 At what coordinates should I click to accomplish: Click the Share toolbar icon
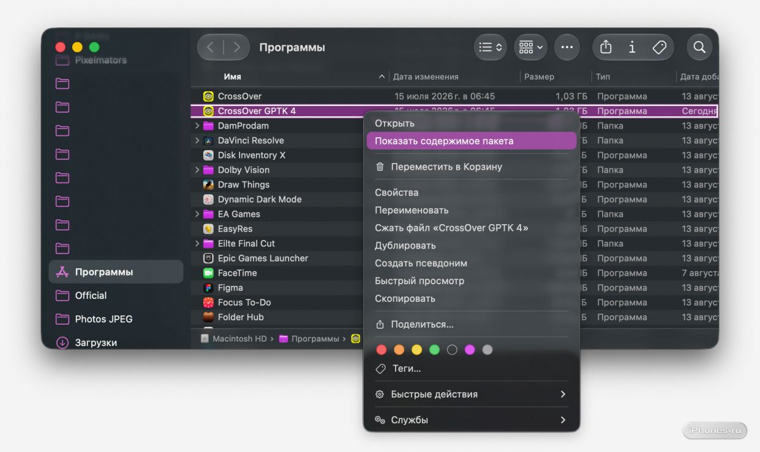pyautogui.click(x=606, y=47)
